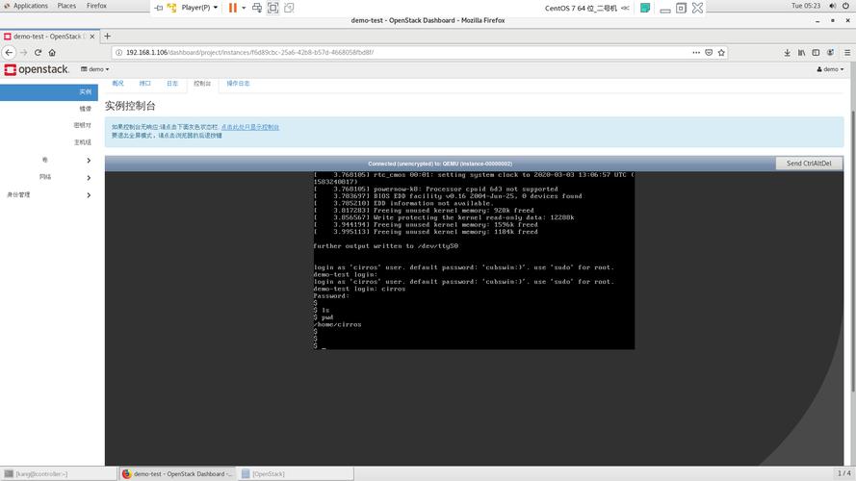Open Player(P) dropdown menu
Viewport: 856px width, 481px height.
(x=199, y=8)
